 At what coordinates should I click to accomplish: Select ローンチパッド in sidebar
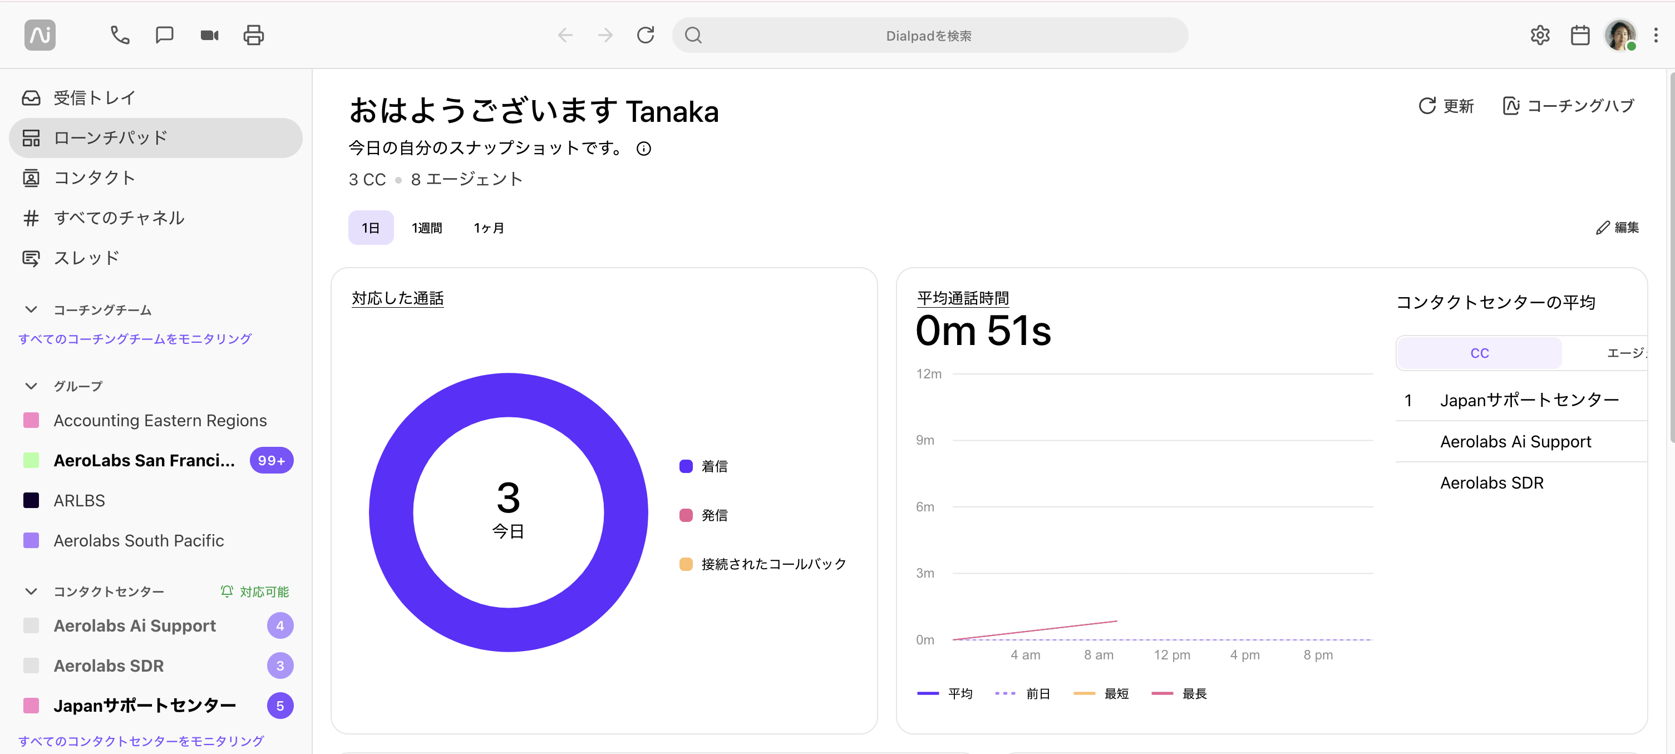coord(156,138)
